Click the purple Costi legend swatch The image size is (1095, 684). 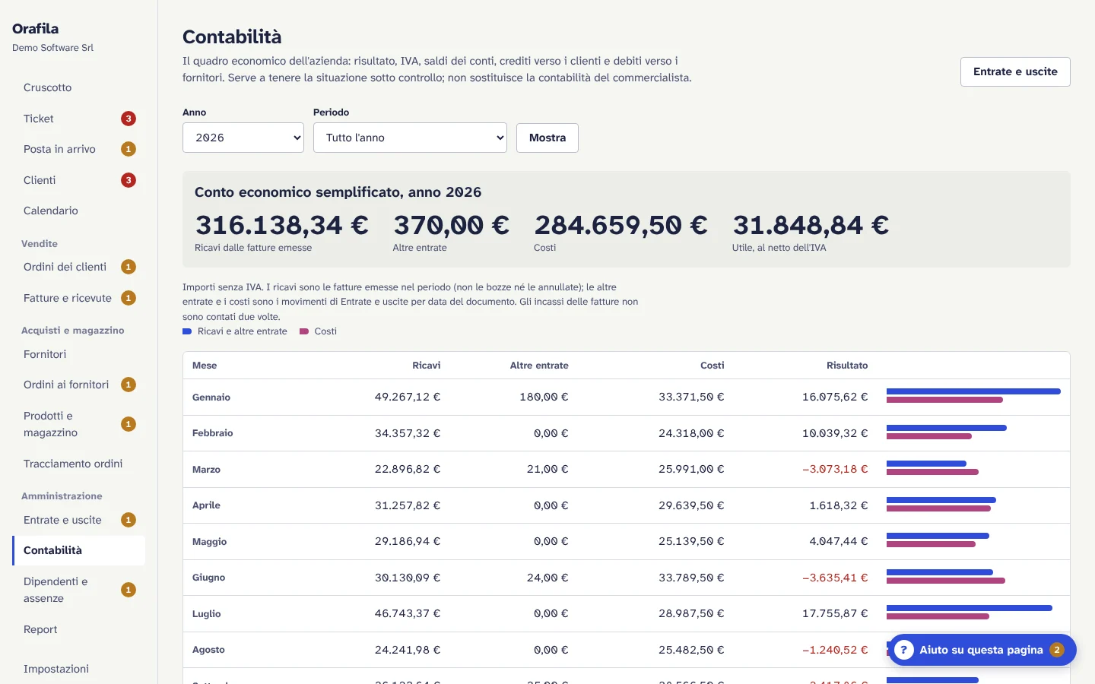[x=304, y=331]
